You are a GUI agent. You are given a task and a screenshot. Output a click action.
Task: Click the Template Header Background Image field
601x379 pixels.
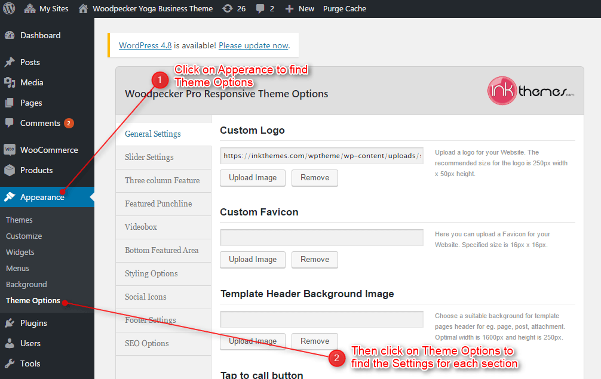[322, 319]
